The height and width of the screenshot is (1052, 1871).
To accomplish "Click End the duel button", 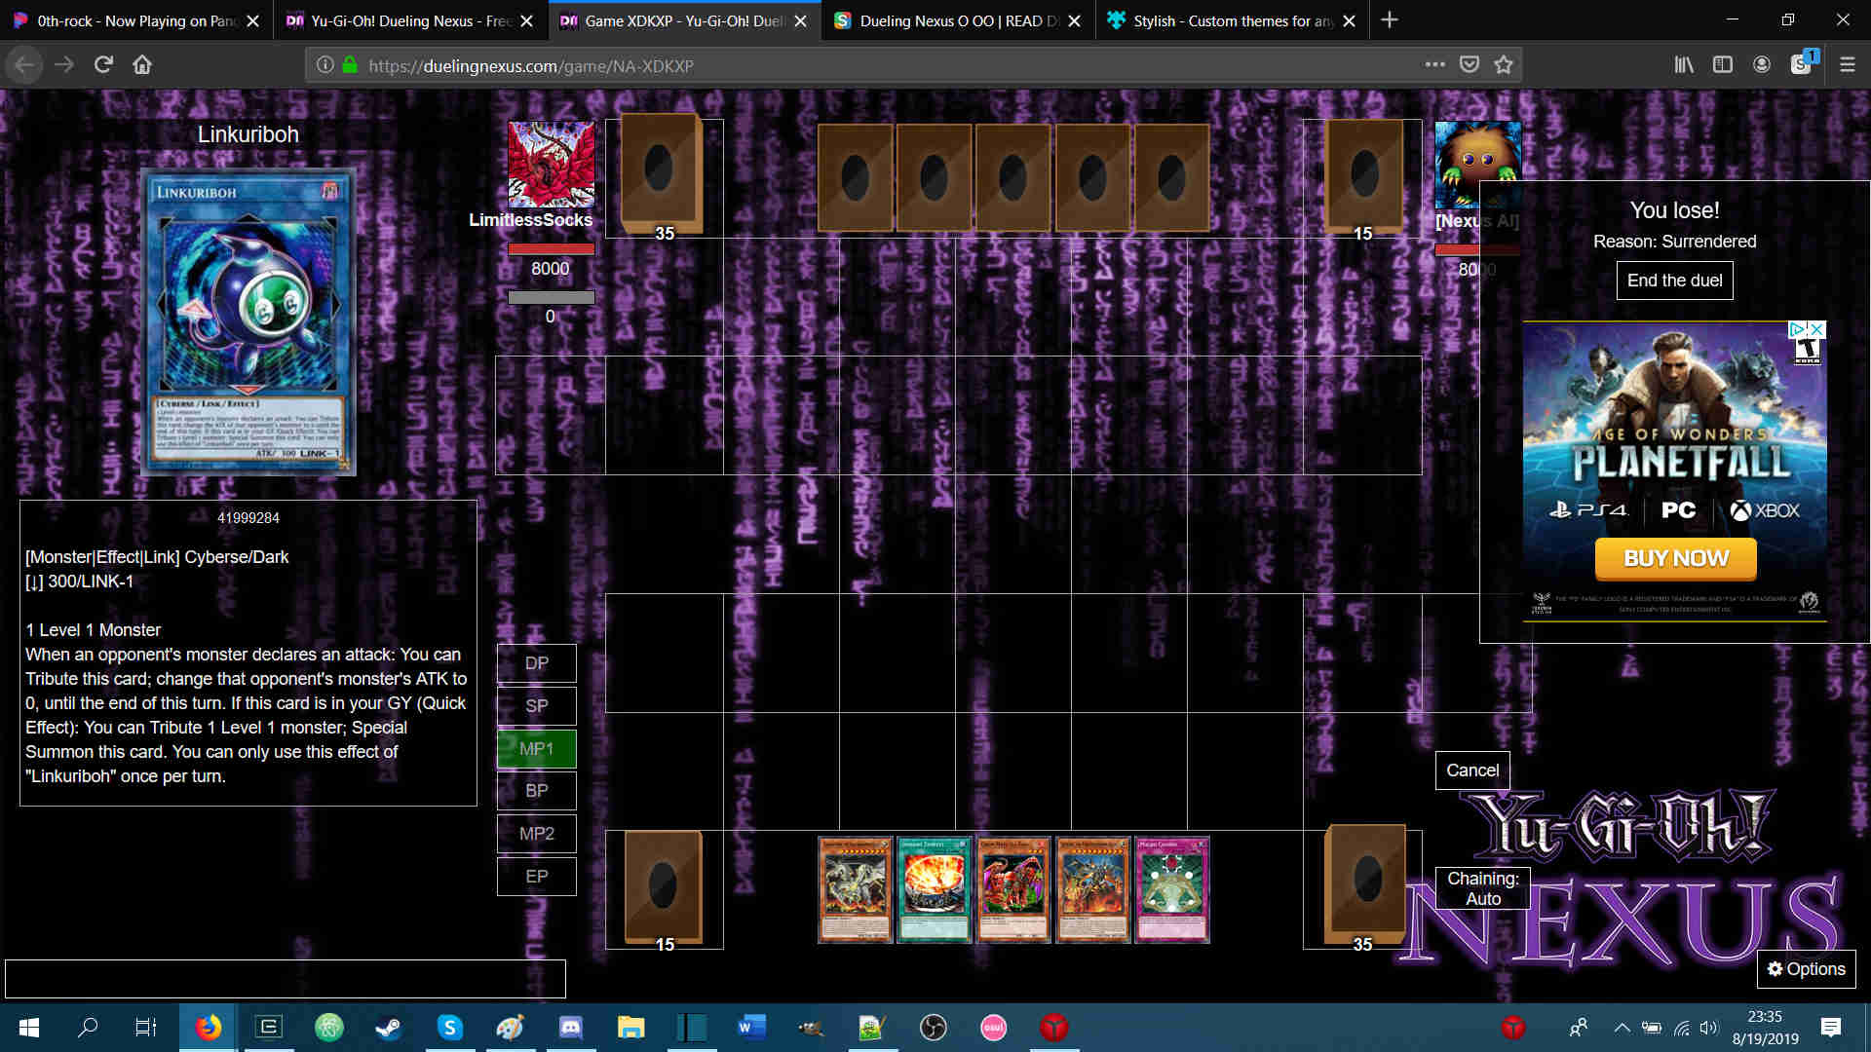I will [1674, 281].
